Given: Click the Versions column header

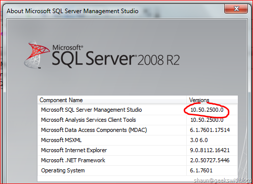Looking at the screenshot, I should (212, 100).
